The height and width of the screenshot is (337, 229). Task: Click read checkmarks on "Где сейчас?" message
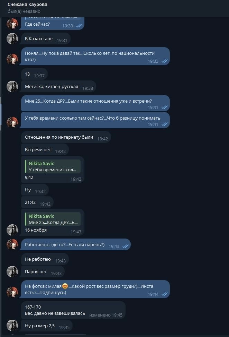pyautogui.click(x=79, y=26)
